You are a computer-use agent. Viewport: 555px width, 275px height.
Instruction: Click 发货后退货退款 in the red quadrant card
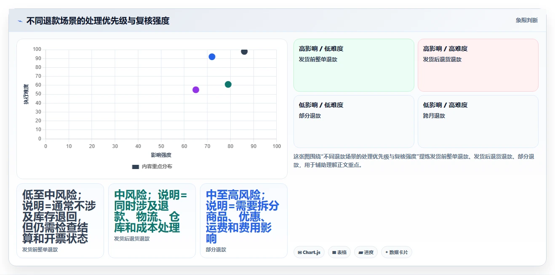[442, 60]
